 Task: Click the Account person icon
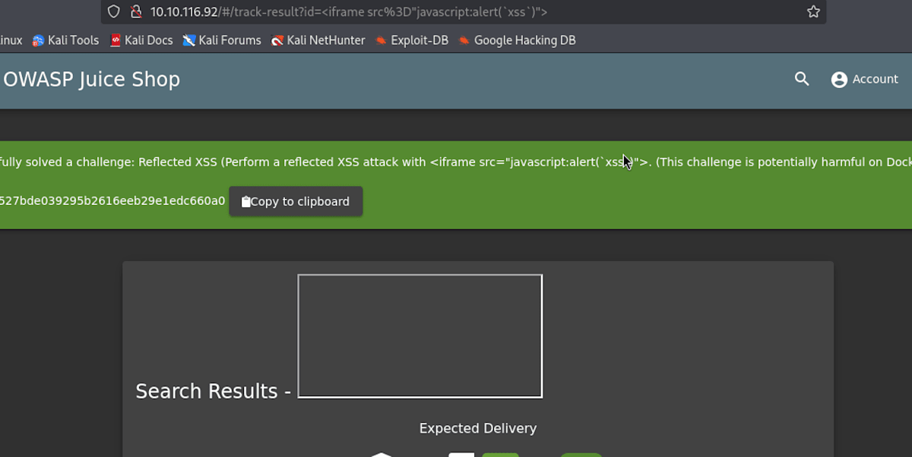(x=839, y=79)
